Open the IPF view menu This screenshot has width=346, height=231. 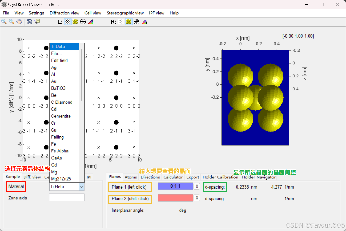pyautogui.click(x=157, y=13)
